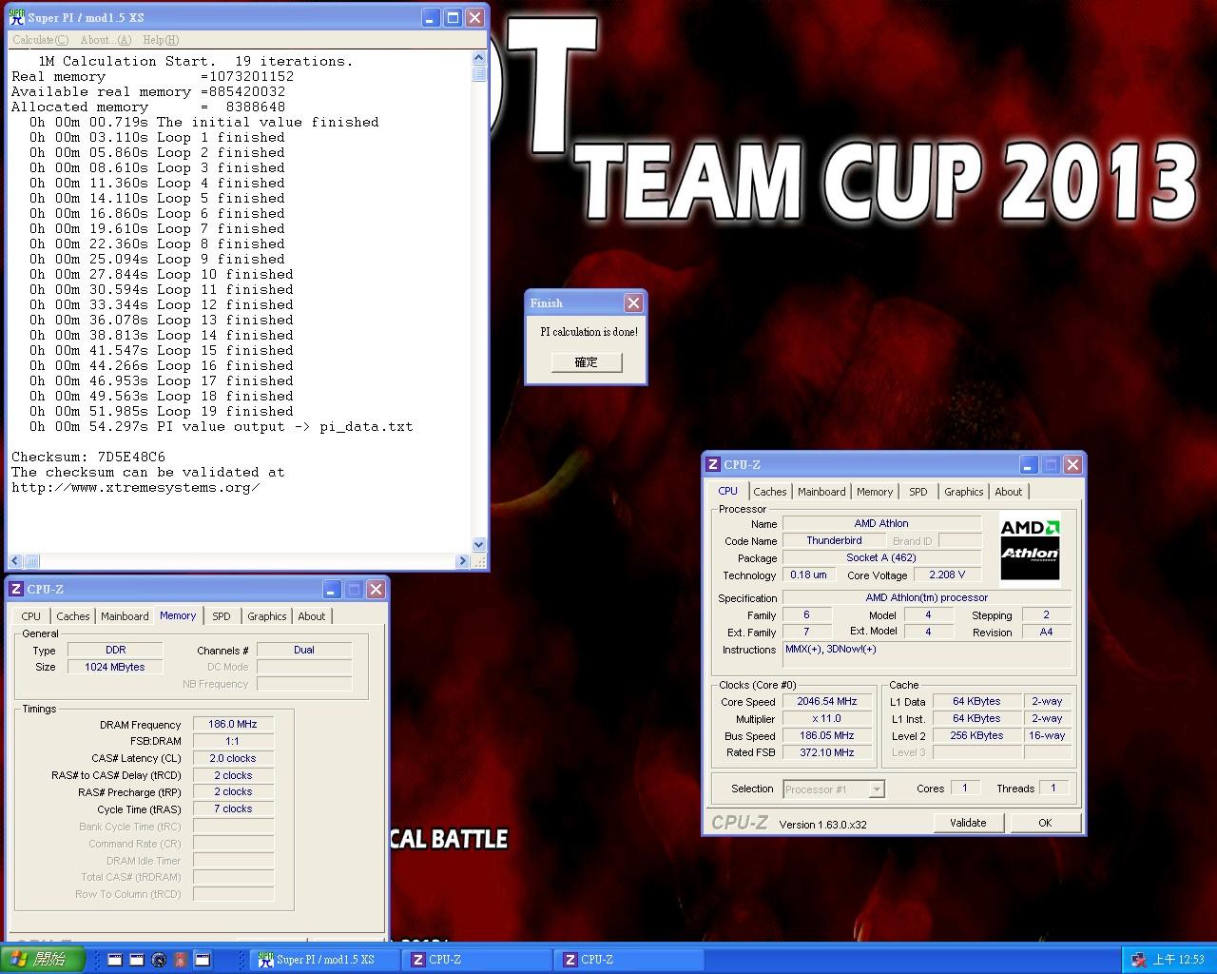
Task: Click Core Speed value 2046.54 MHz
Action: (826, 701)
